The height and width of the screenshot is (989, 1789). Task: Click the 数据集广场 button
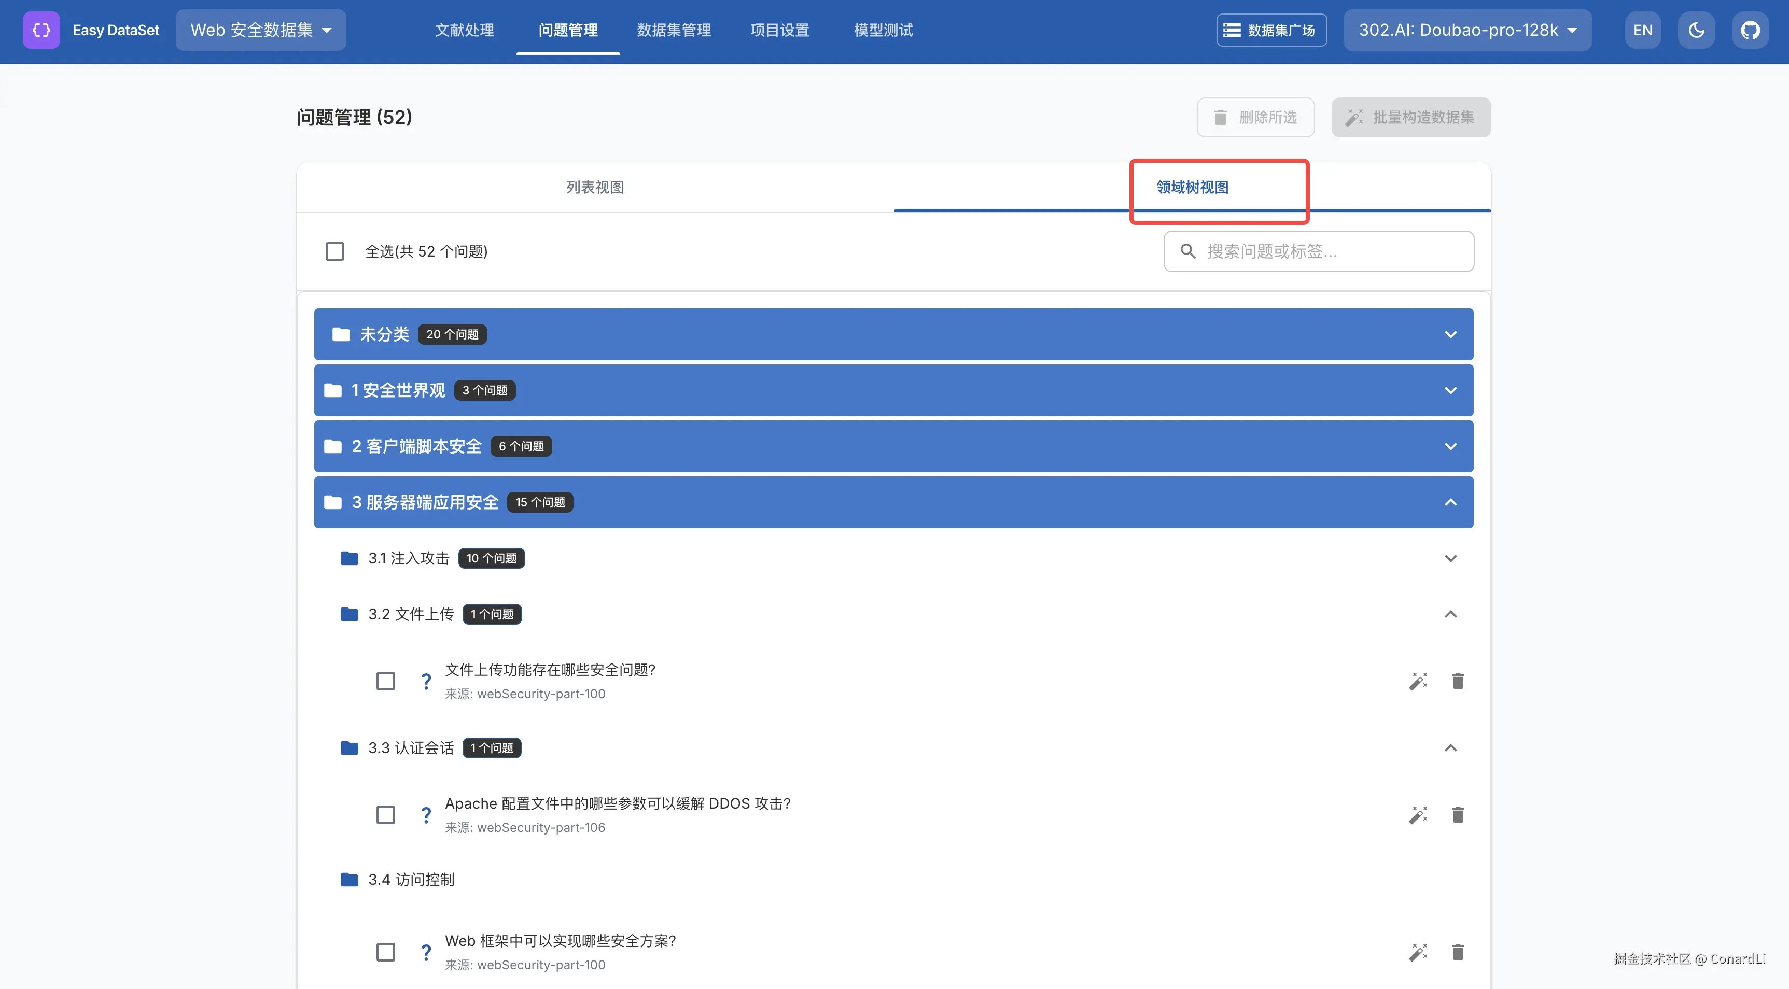point(1271,30)
